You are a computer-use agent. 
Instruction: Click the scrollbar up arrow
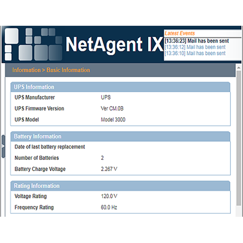pos(239,68)
